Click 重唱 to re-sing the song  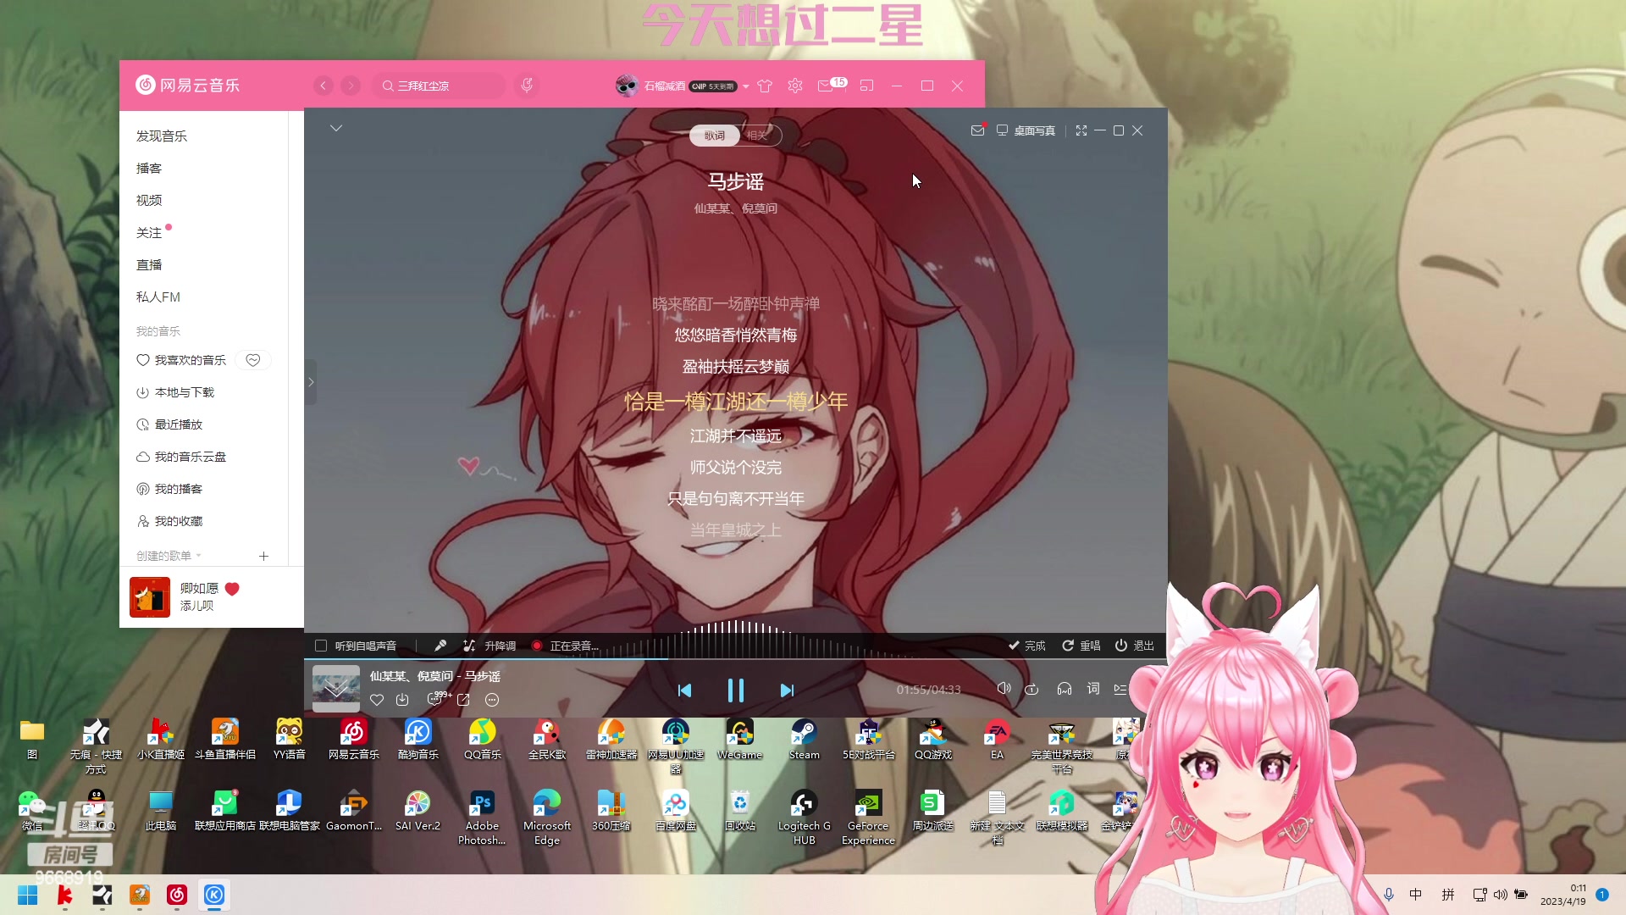tap(1081, 646)
